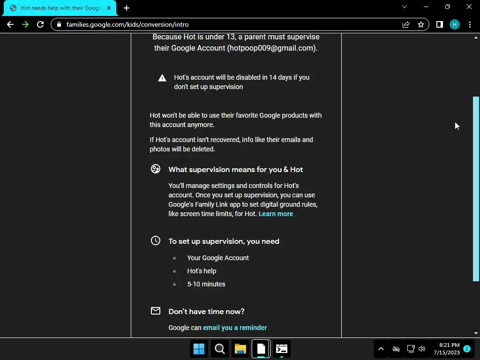Screen dimensions: 480x360
Task: Open the profile avatar H
Action: coord(455,24)
